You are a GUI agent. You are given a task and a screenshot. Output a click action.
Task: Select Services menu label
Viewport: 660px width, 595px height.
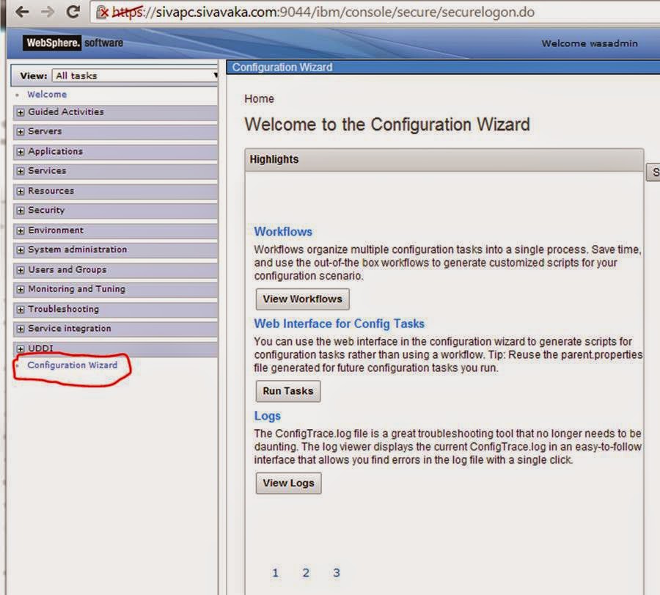47,170
